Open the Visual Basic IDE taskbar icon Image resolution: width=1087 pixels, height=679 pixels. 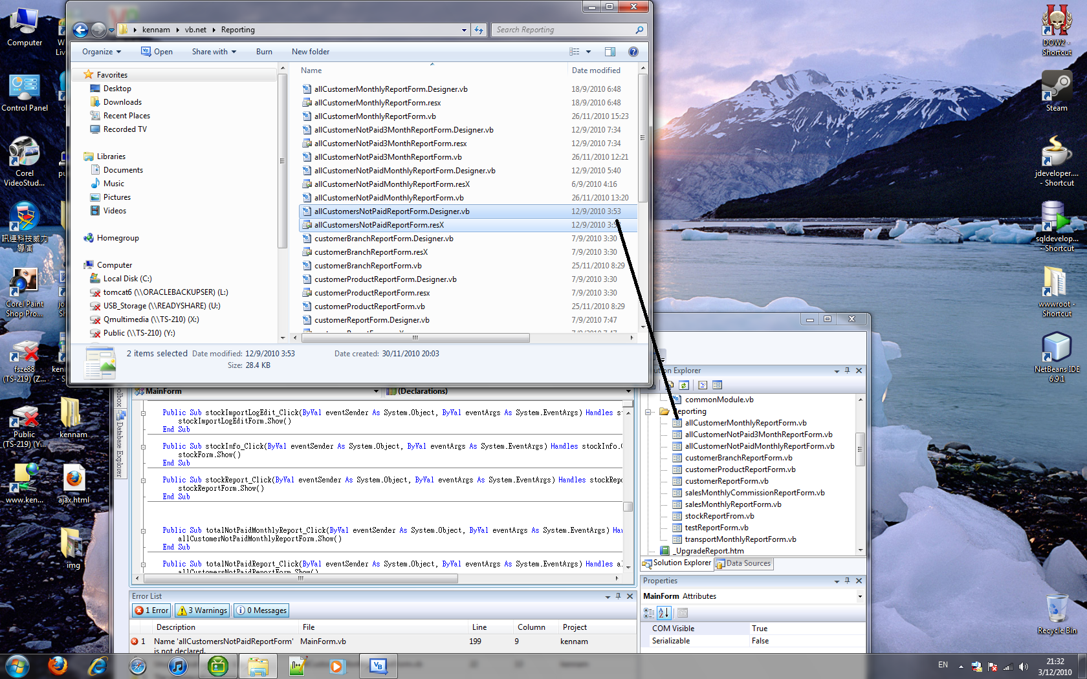[x=378, y=665]
